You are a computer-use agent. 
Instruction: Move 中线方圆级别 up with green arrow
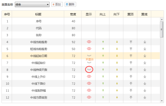tap(103, 97)
